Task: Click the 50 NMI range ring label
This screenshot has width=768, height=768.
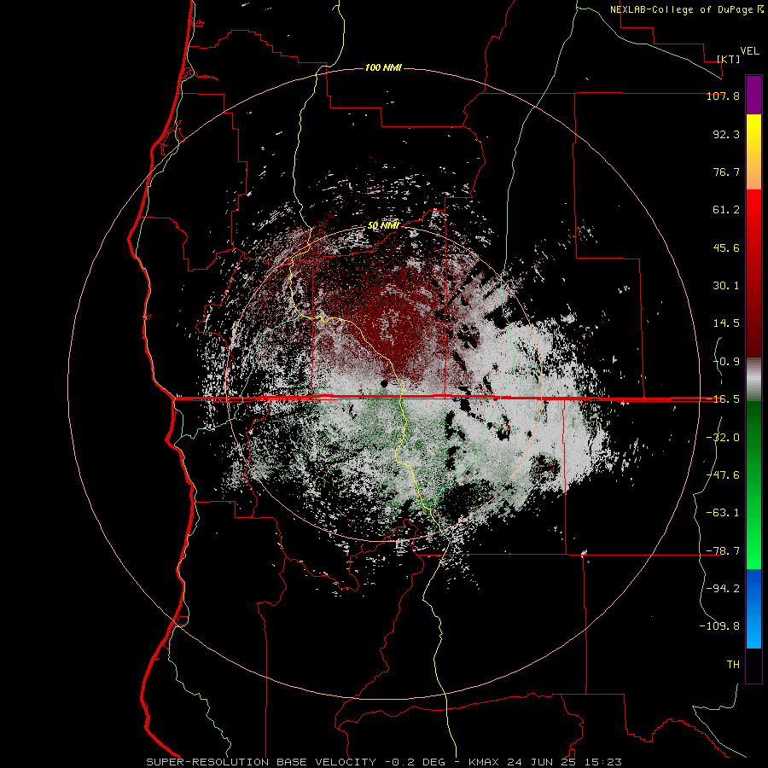Action: click(383, 225)
